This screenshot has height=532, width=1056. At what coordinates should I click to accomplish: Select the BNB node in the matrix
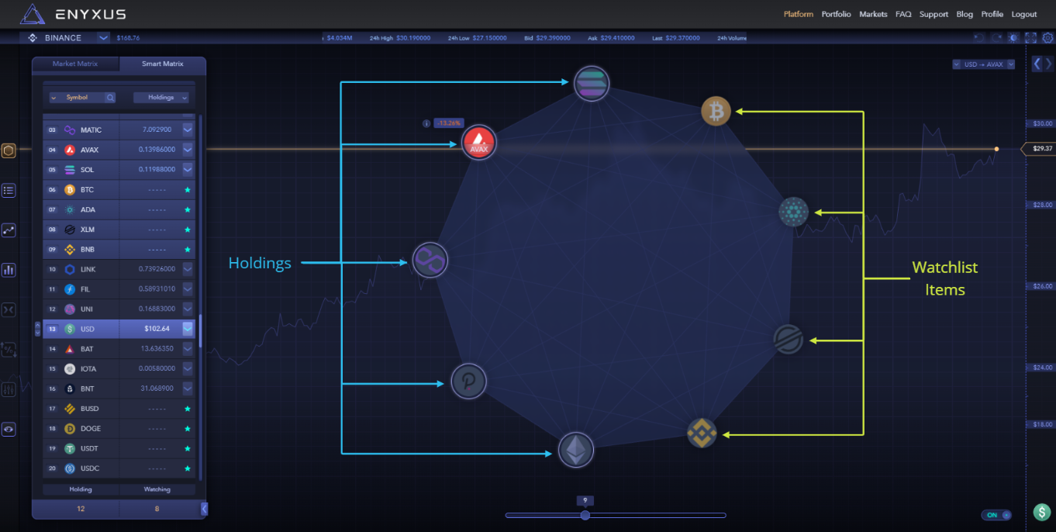point(702,432)
